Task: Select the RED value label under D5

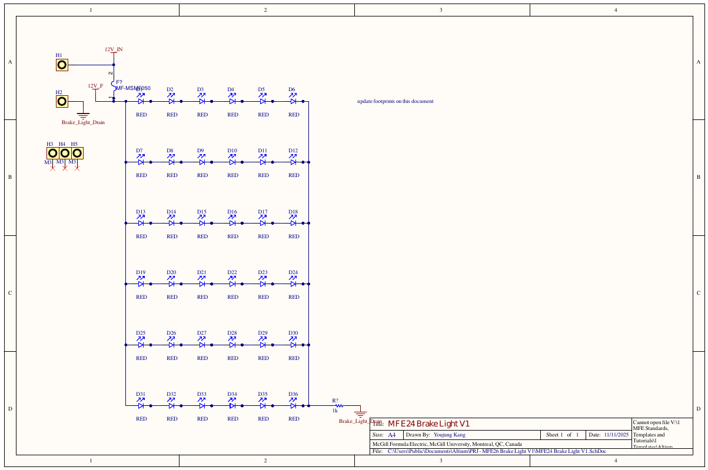Action: [x=263, y=115]
